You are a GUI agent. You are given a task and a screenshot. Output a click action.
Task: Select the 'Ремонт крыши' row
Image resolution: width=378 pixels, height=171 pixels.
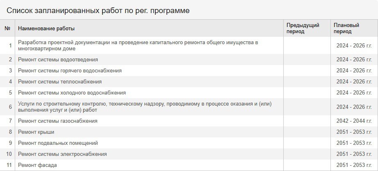(x=189, y=132)
